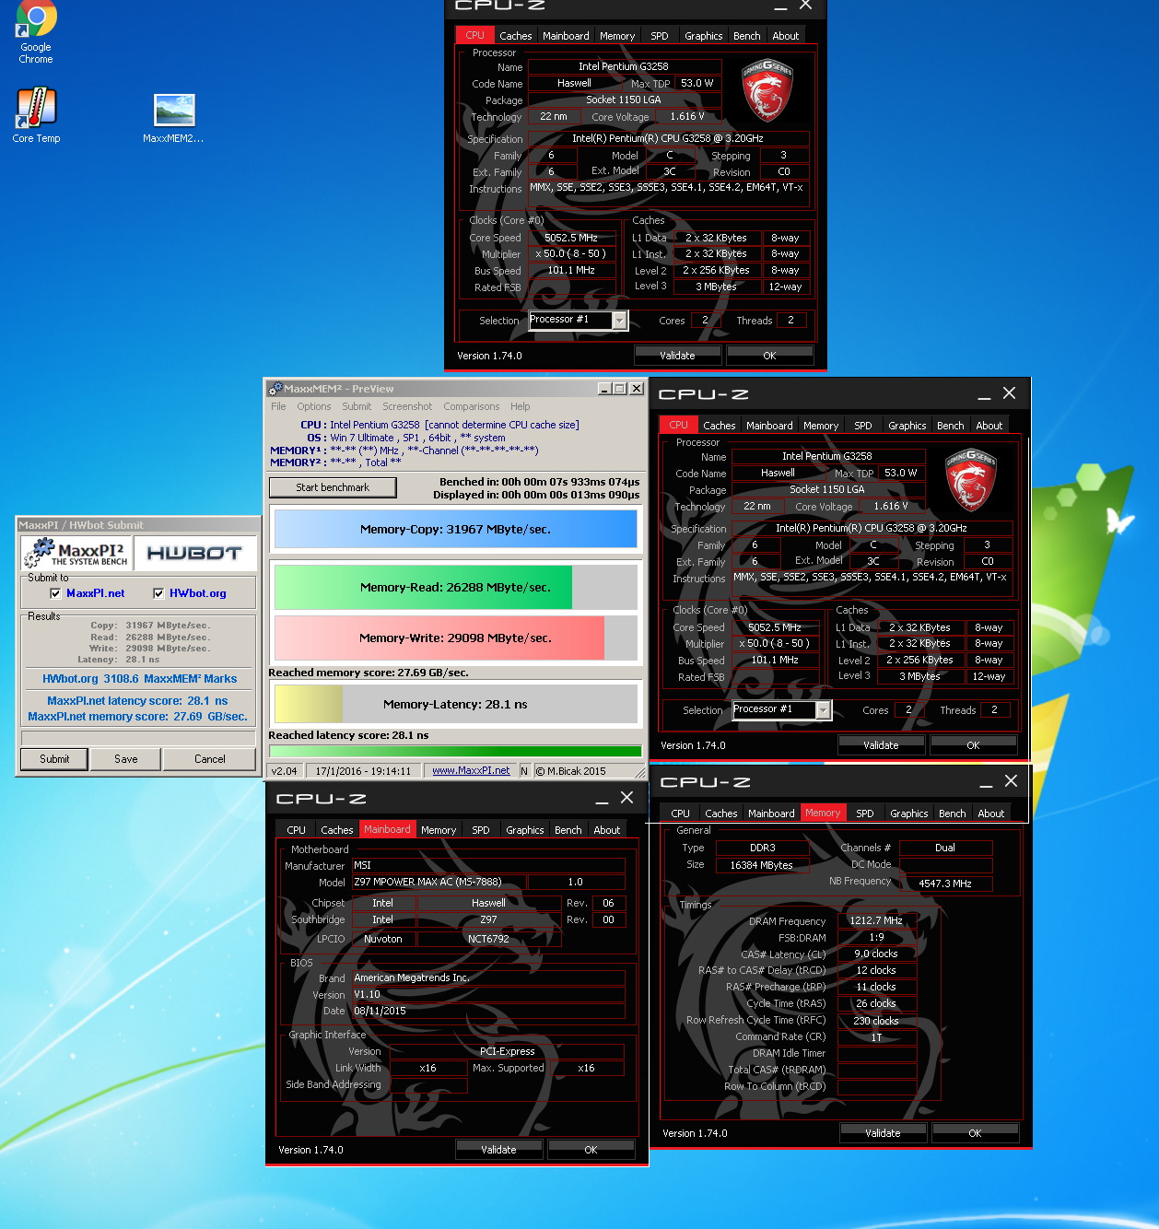Click MSI dragon logo in CPU-Z beside MaxxMEM
Image resolution: width=1159 pixels, height=1229 pixels.
point(971,481)
